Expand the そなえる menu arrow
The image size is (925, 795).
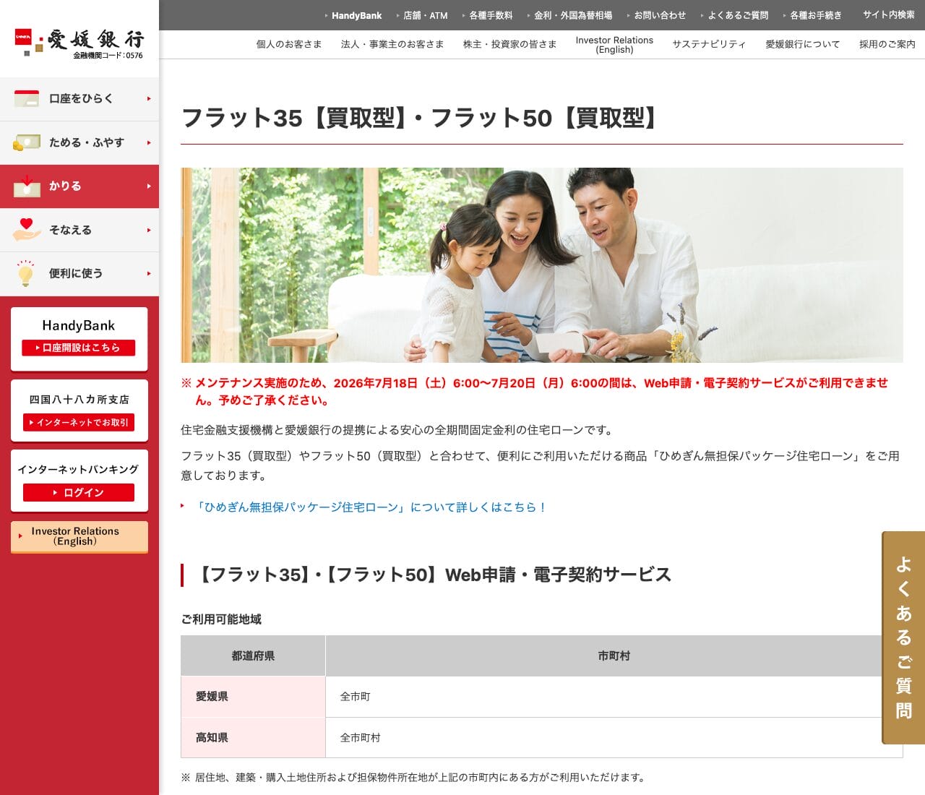[x=149, y=230]
